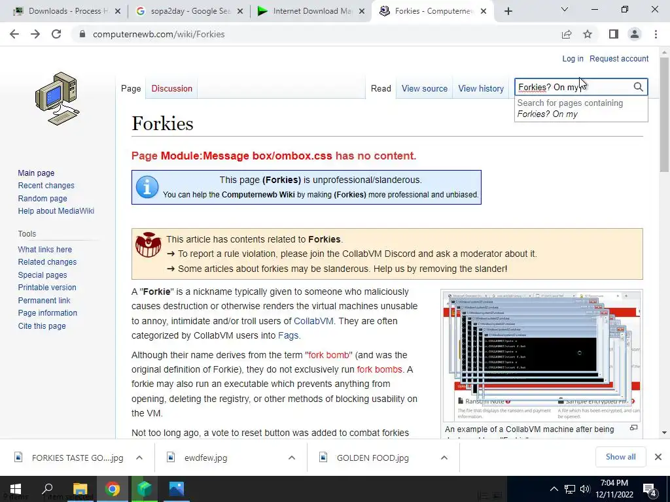The image size is (670, 502).
Task: Click Request account link
Action: click(x=619, y=58)
